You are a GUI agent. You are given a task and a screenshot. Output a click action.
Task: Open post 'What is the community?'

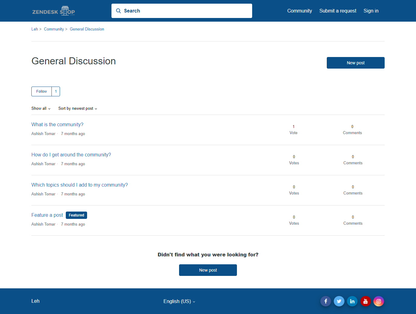[57, 124]
